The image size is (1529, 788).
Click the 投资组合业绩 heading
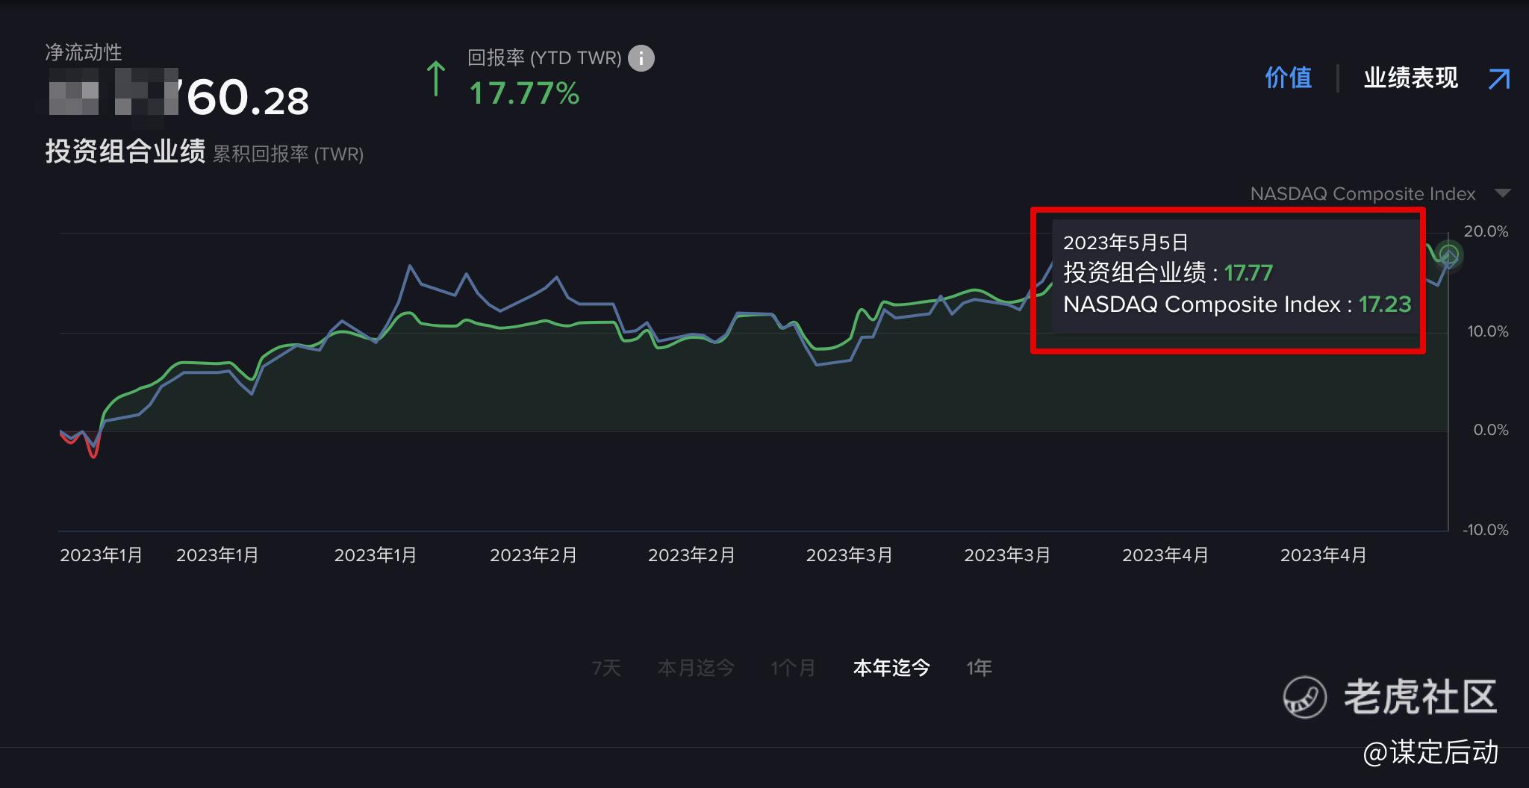point(125,151)
